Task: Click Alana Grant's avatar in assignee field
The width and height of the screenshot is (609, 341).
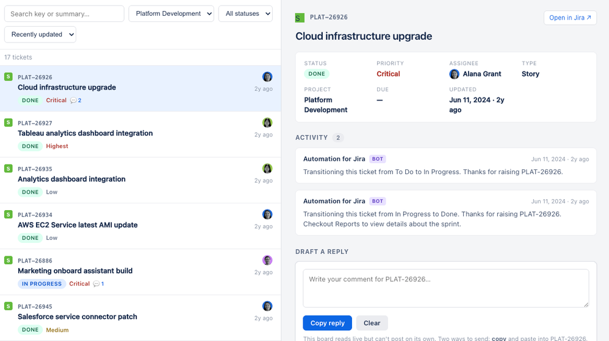Action: tap(454, 74)
